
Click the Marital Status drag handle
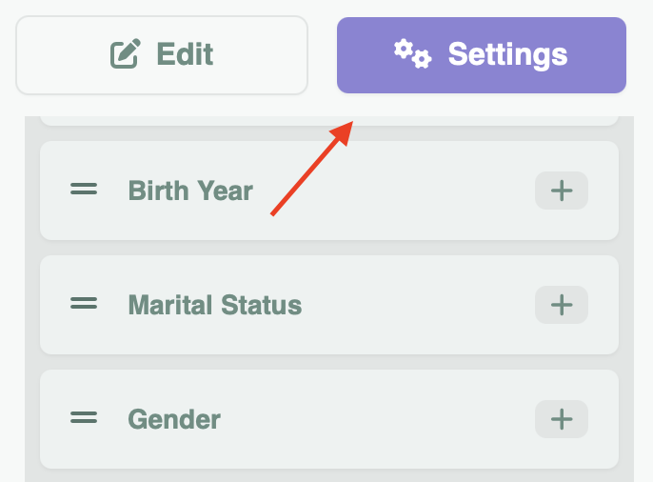click(x=85, y=305)
